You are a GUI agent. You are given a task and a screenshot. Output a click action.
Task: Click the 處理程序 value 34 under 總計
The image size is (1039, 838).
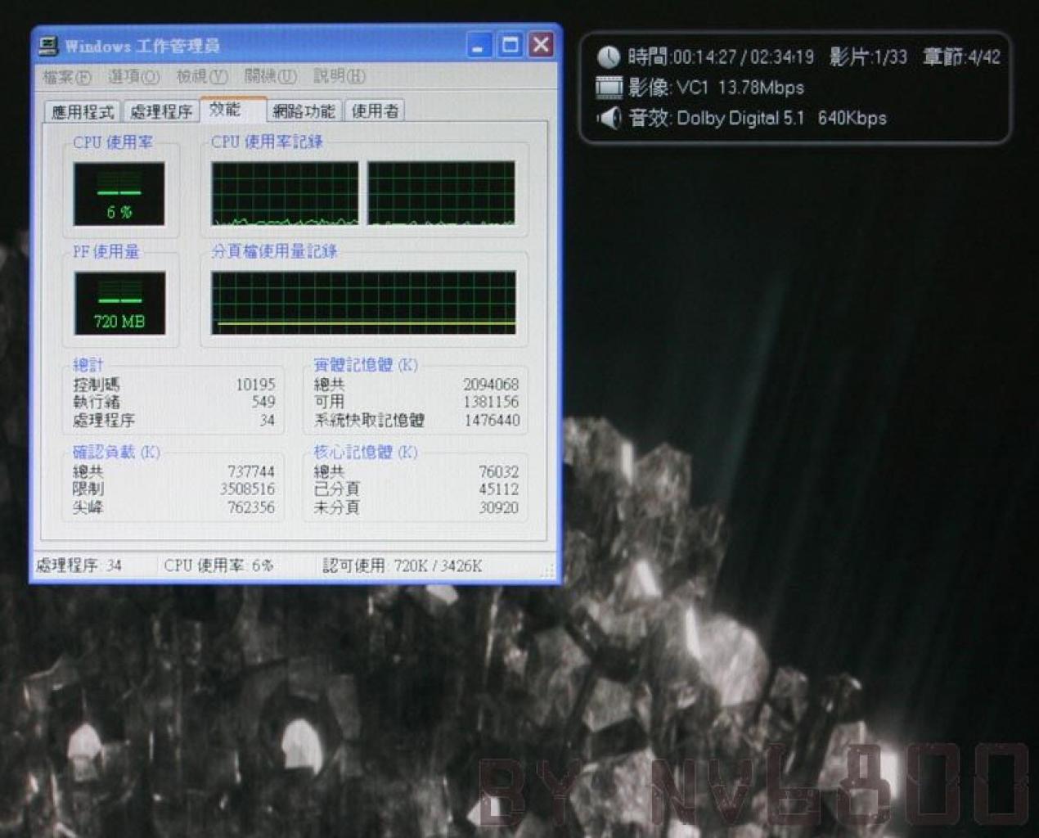267,421
